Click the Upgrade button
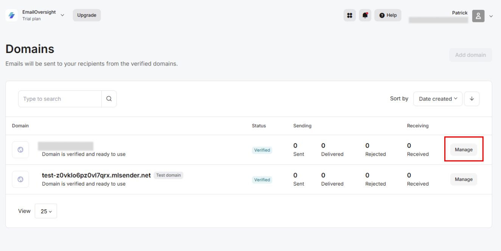Image resolution: width=501 pixels, height=251 pixels. pyautogui.click(x=87, y=15)
